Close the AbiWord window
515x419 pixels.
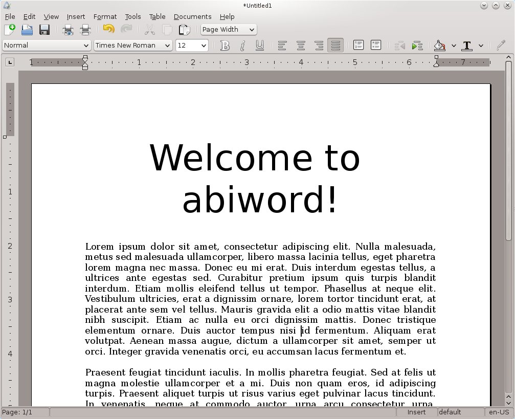tap(507, 5)
